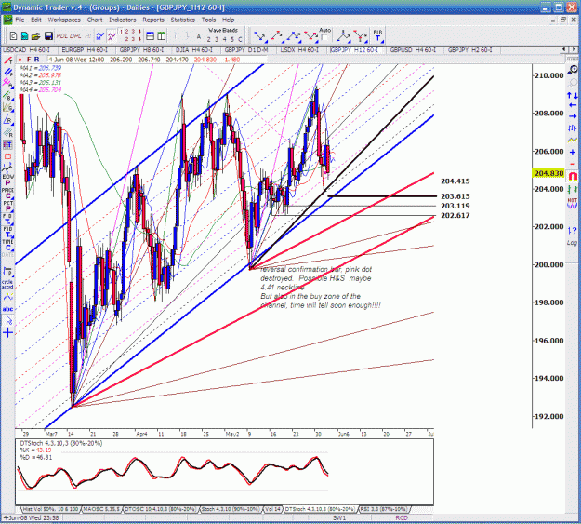Select the Gann fan G tool
This screenshot has height=524, width=581.
point(7,108)
